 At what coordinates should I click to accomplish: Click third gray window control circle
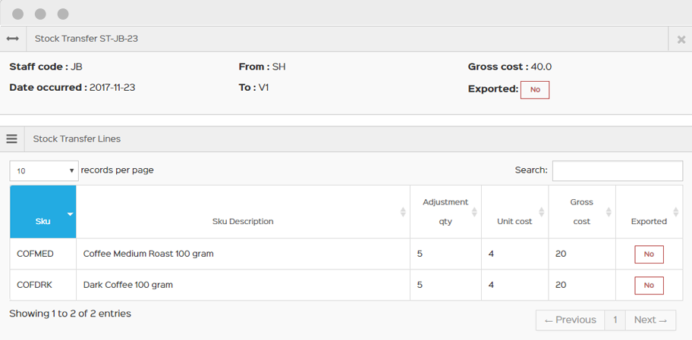[63, 14]
